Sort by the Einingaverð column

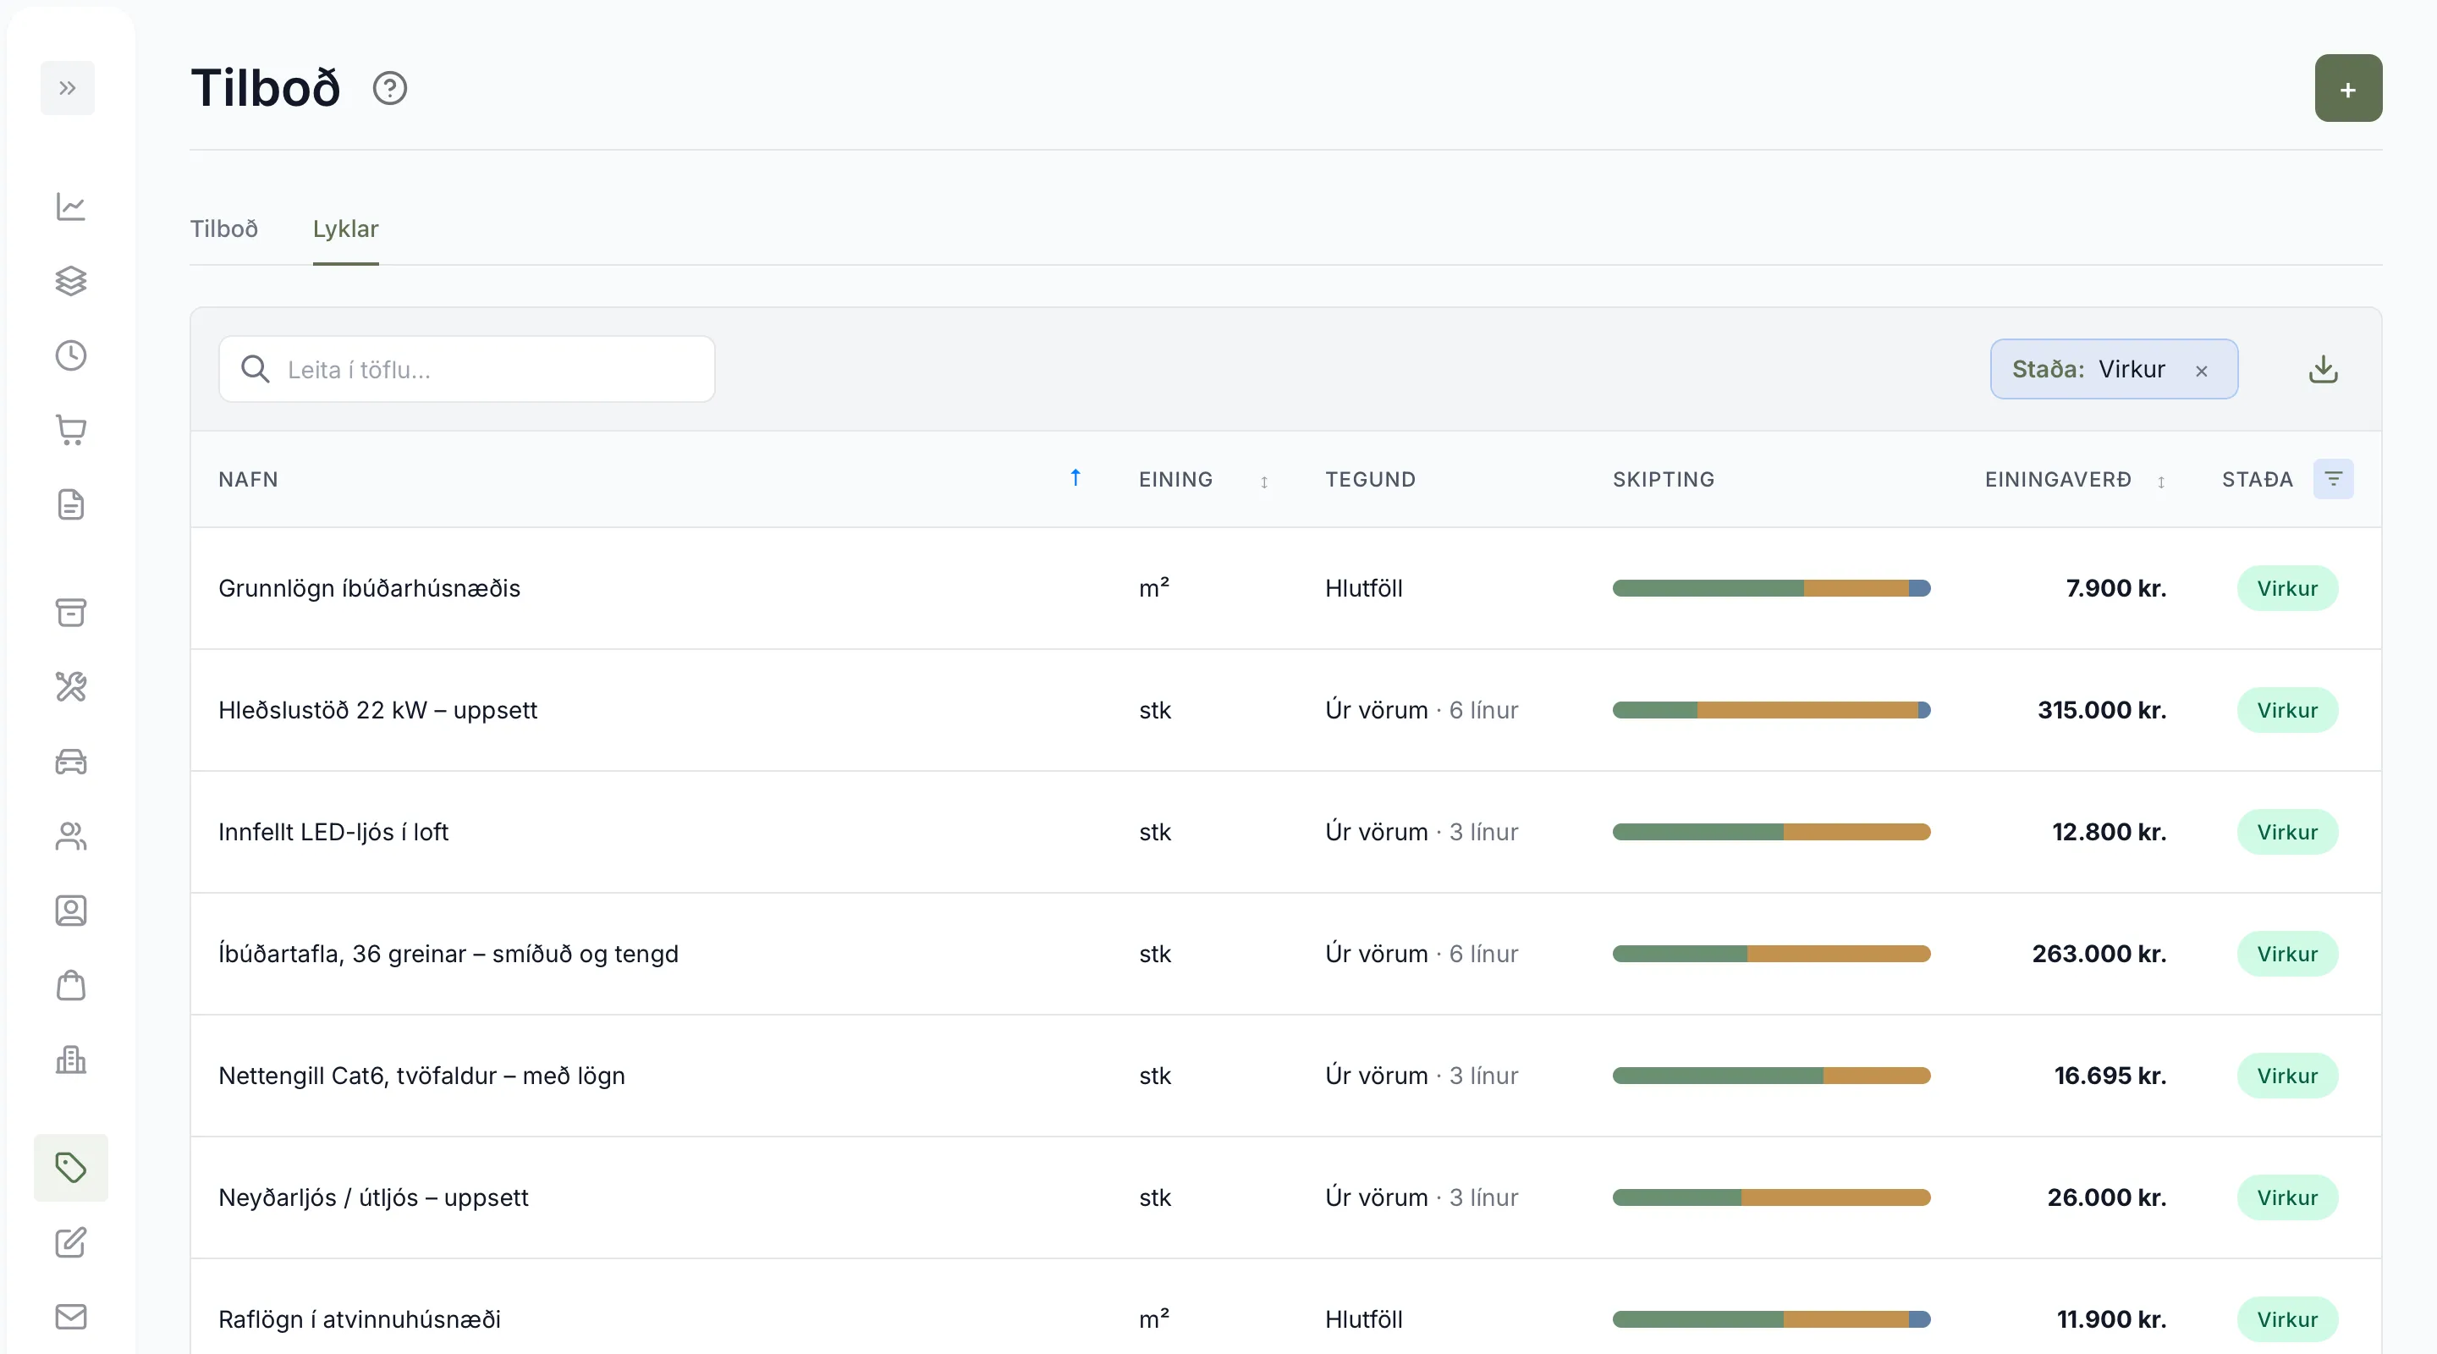pyautogui.click(x=2161, y=482)
